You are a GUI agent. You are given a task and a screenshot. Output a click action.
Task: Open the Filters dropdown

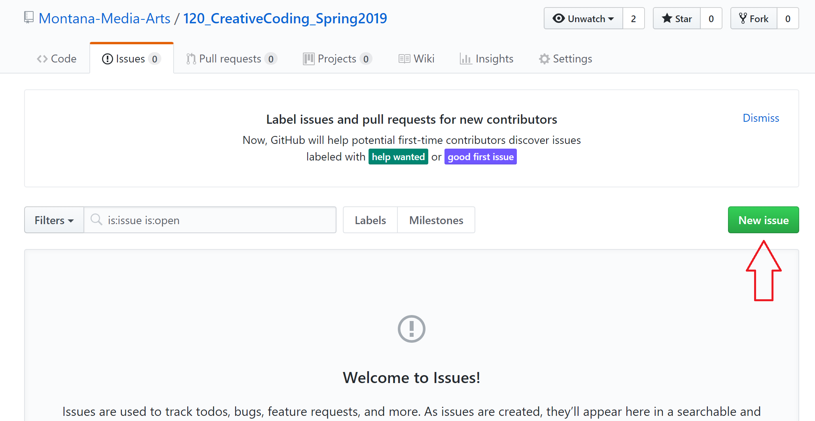54,220
